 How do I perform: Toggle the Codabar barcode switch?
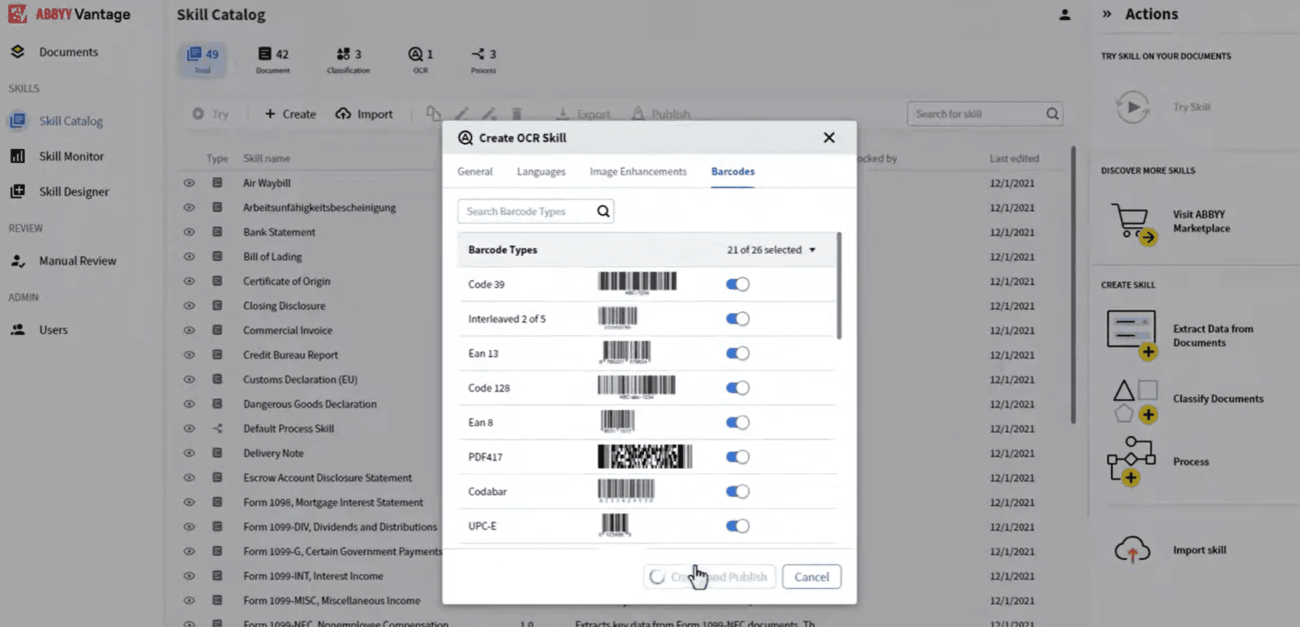coord(737,491)
